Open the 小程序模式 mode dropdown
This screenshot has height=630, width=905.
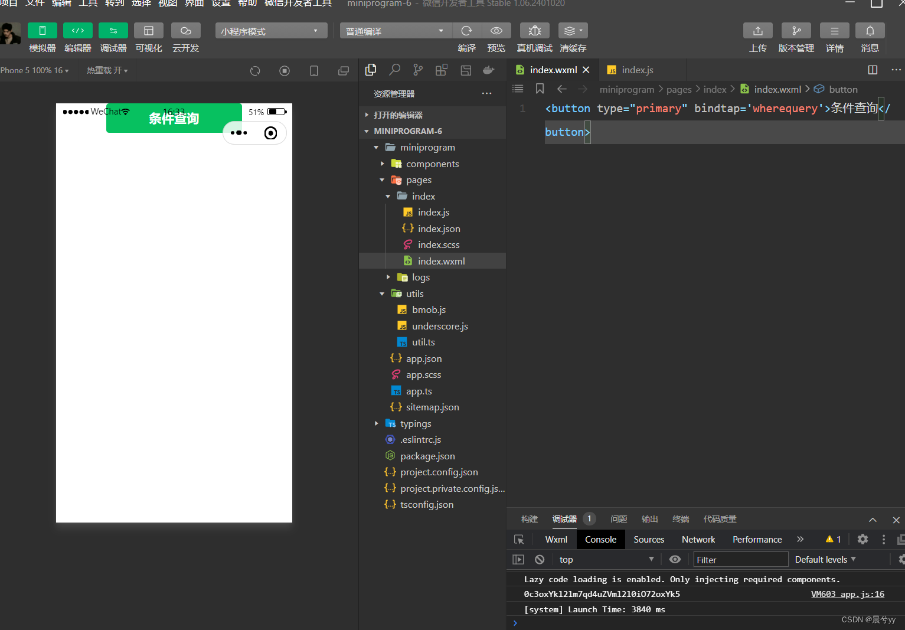click(x=271, y=31)
